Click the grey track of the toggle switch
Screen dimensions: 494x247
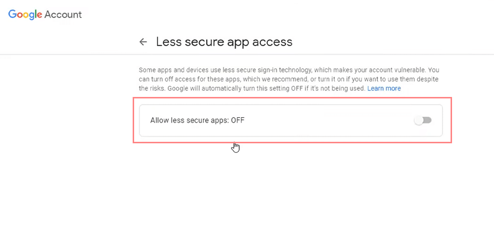coord(427,120)
